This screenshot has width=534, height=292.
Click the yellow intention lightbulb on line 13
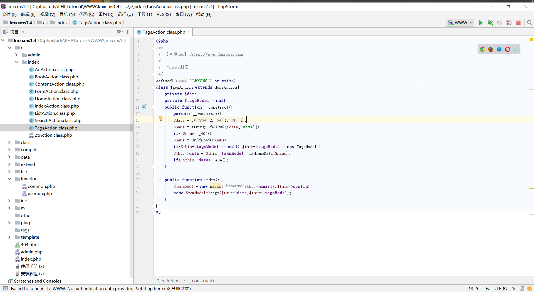161,119
